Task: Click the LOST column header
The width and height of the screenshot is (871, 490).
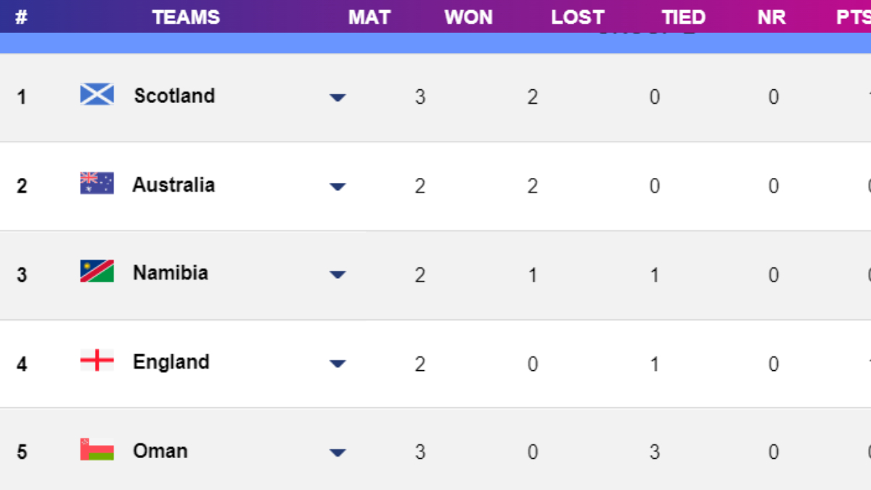Action: [577, 17]
